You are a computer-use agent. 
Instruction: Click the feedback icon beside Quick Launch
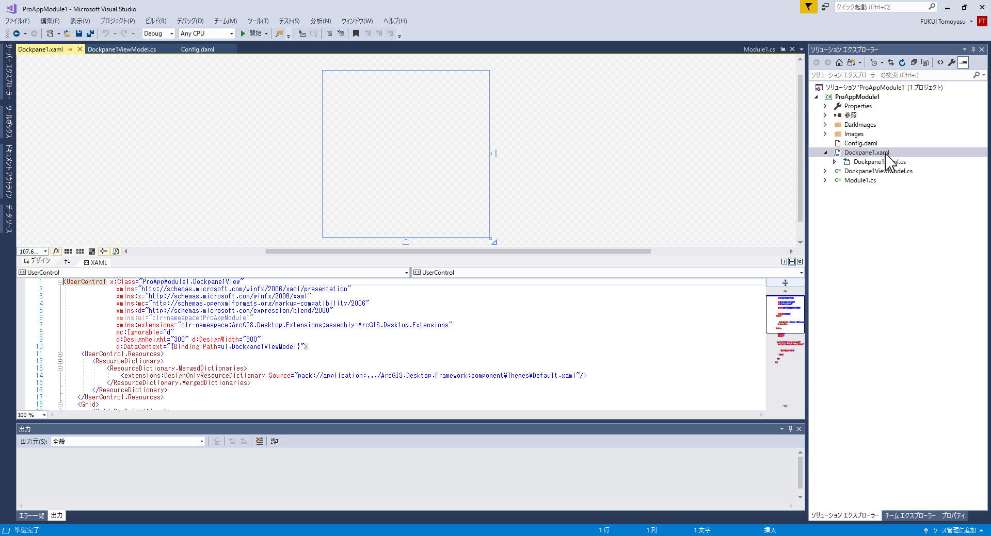825,7
